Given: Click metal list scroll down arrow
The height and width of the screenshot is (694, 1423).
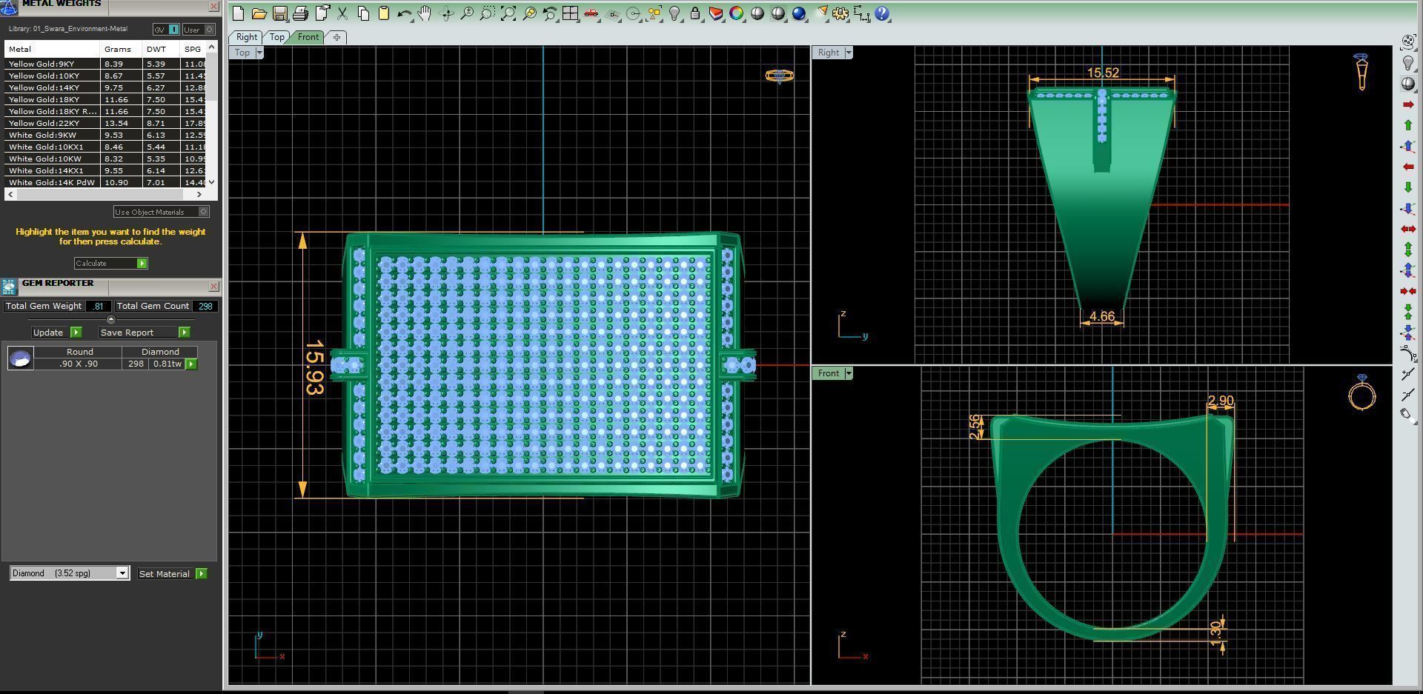Looking at the screenshot, I should pos(212,181).
